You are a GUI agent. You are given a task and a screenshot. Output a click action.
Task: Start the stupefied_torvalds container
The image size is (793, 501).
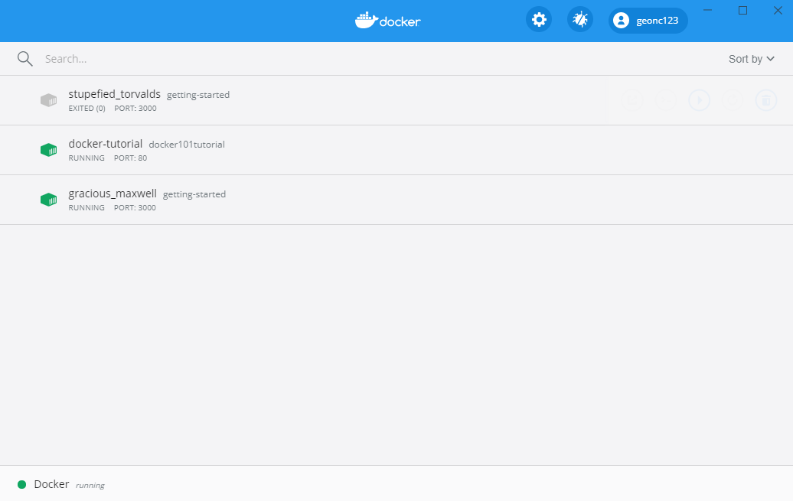tap(699, 100)
